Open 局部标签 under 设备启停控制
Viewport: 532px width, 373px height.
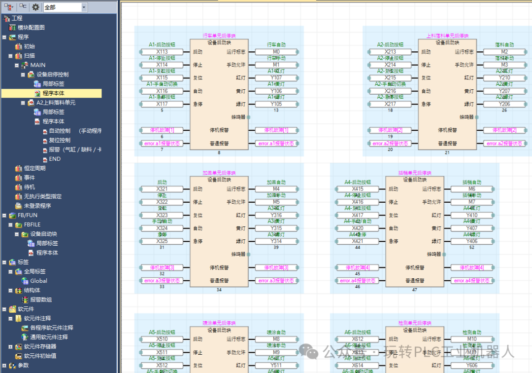click(x=53, y=84)
